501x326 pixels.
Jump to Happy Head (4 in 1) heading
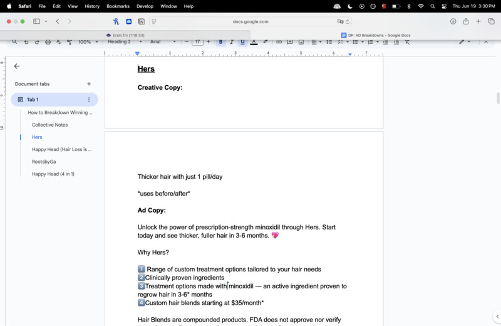click(x=53, y=174)
